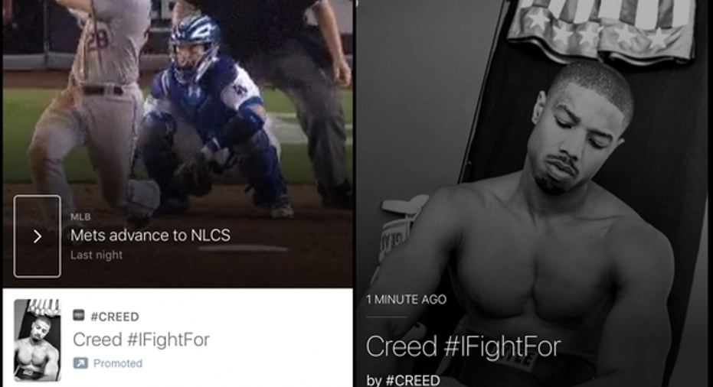Open the Mets story with the chevron arrow

(x=38, y=236)
